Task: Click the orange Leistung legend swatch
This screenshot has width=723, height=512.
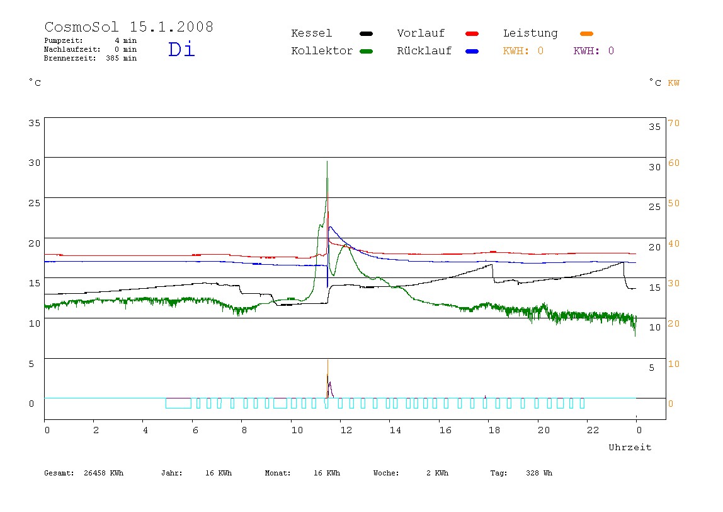Action: coord(586,33)
